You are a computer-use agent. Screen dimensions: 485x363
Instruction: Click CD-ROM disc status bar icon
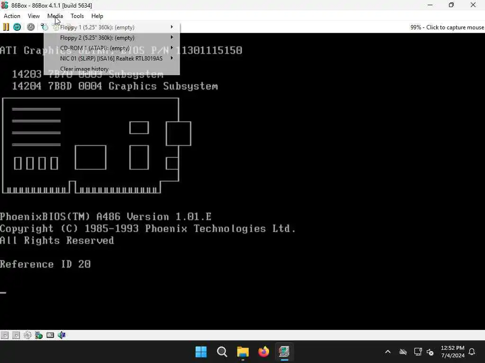tap(27, 335)
